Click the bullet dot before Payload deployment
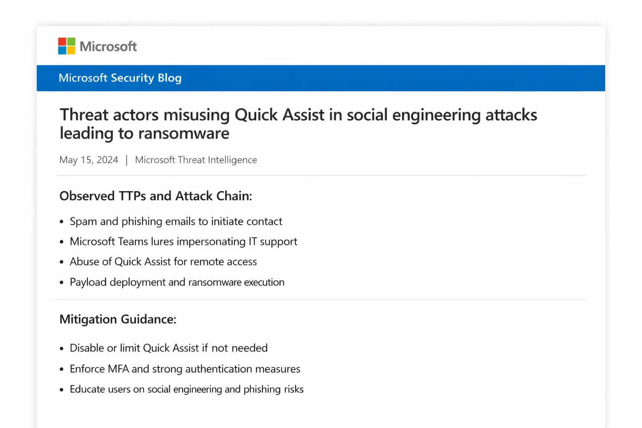The height and width of the screenshot is (428, 642). coord(61,283)
